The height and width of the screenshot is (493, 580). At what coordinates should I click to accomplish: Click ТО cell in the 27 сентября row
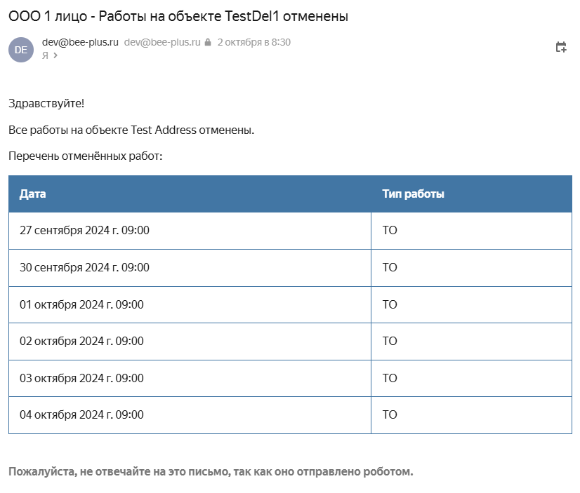390,230
